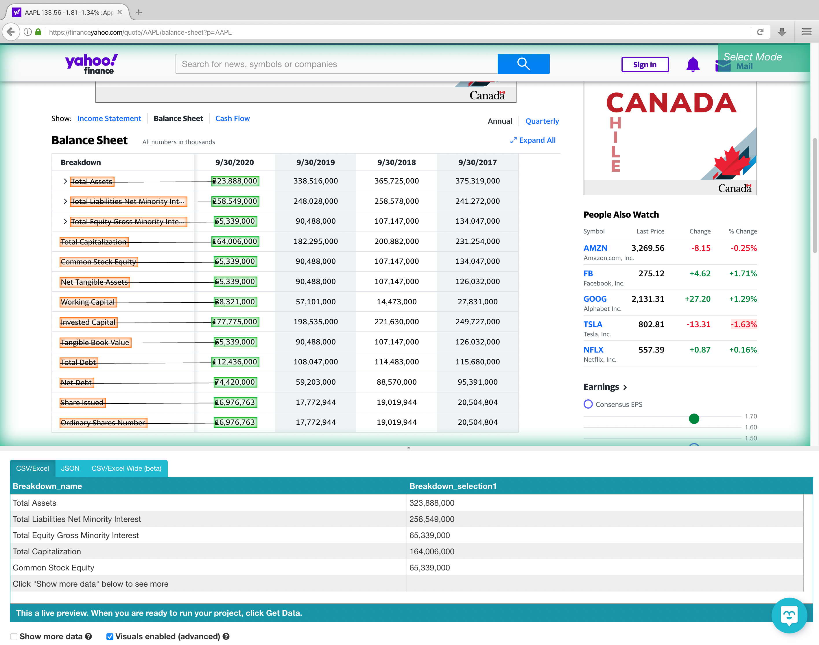
Task: Select the Quarterly view toggle
Action: 543,120
